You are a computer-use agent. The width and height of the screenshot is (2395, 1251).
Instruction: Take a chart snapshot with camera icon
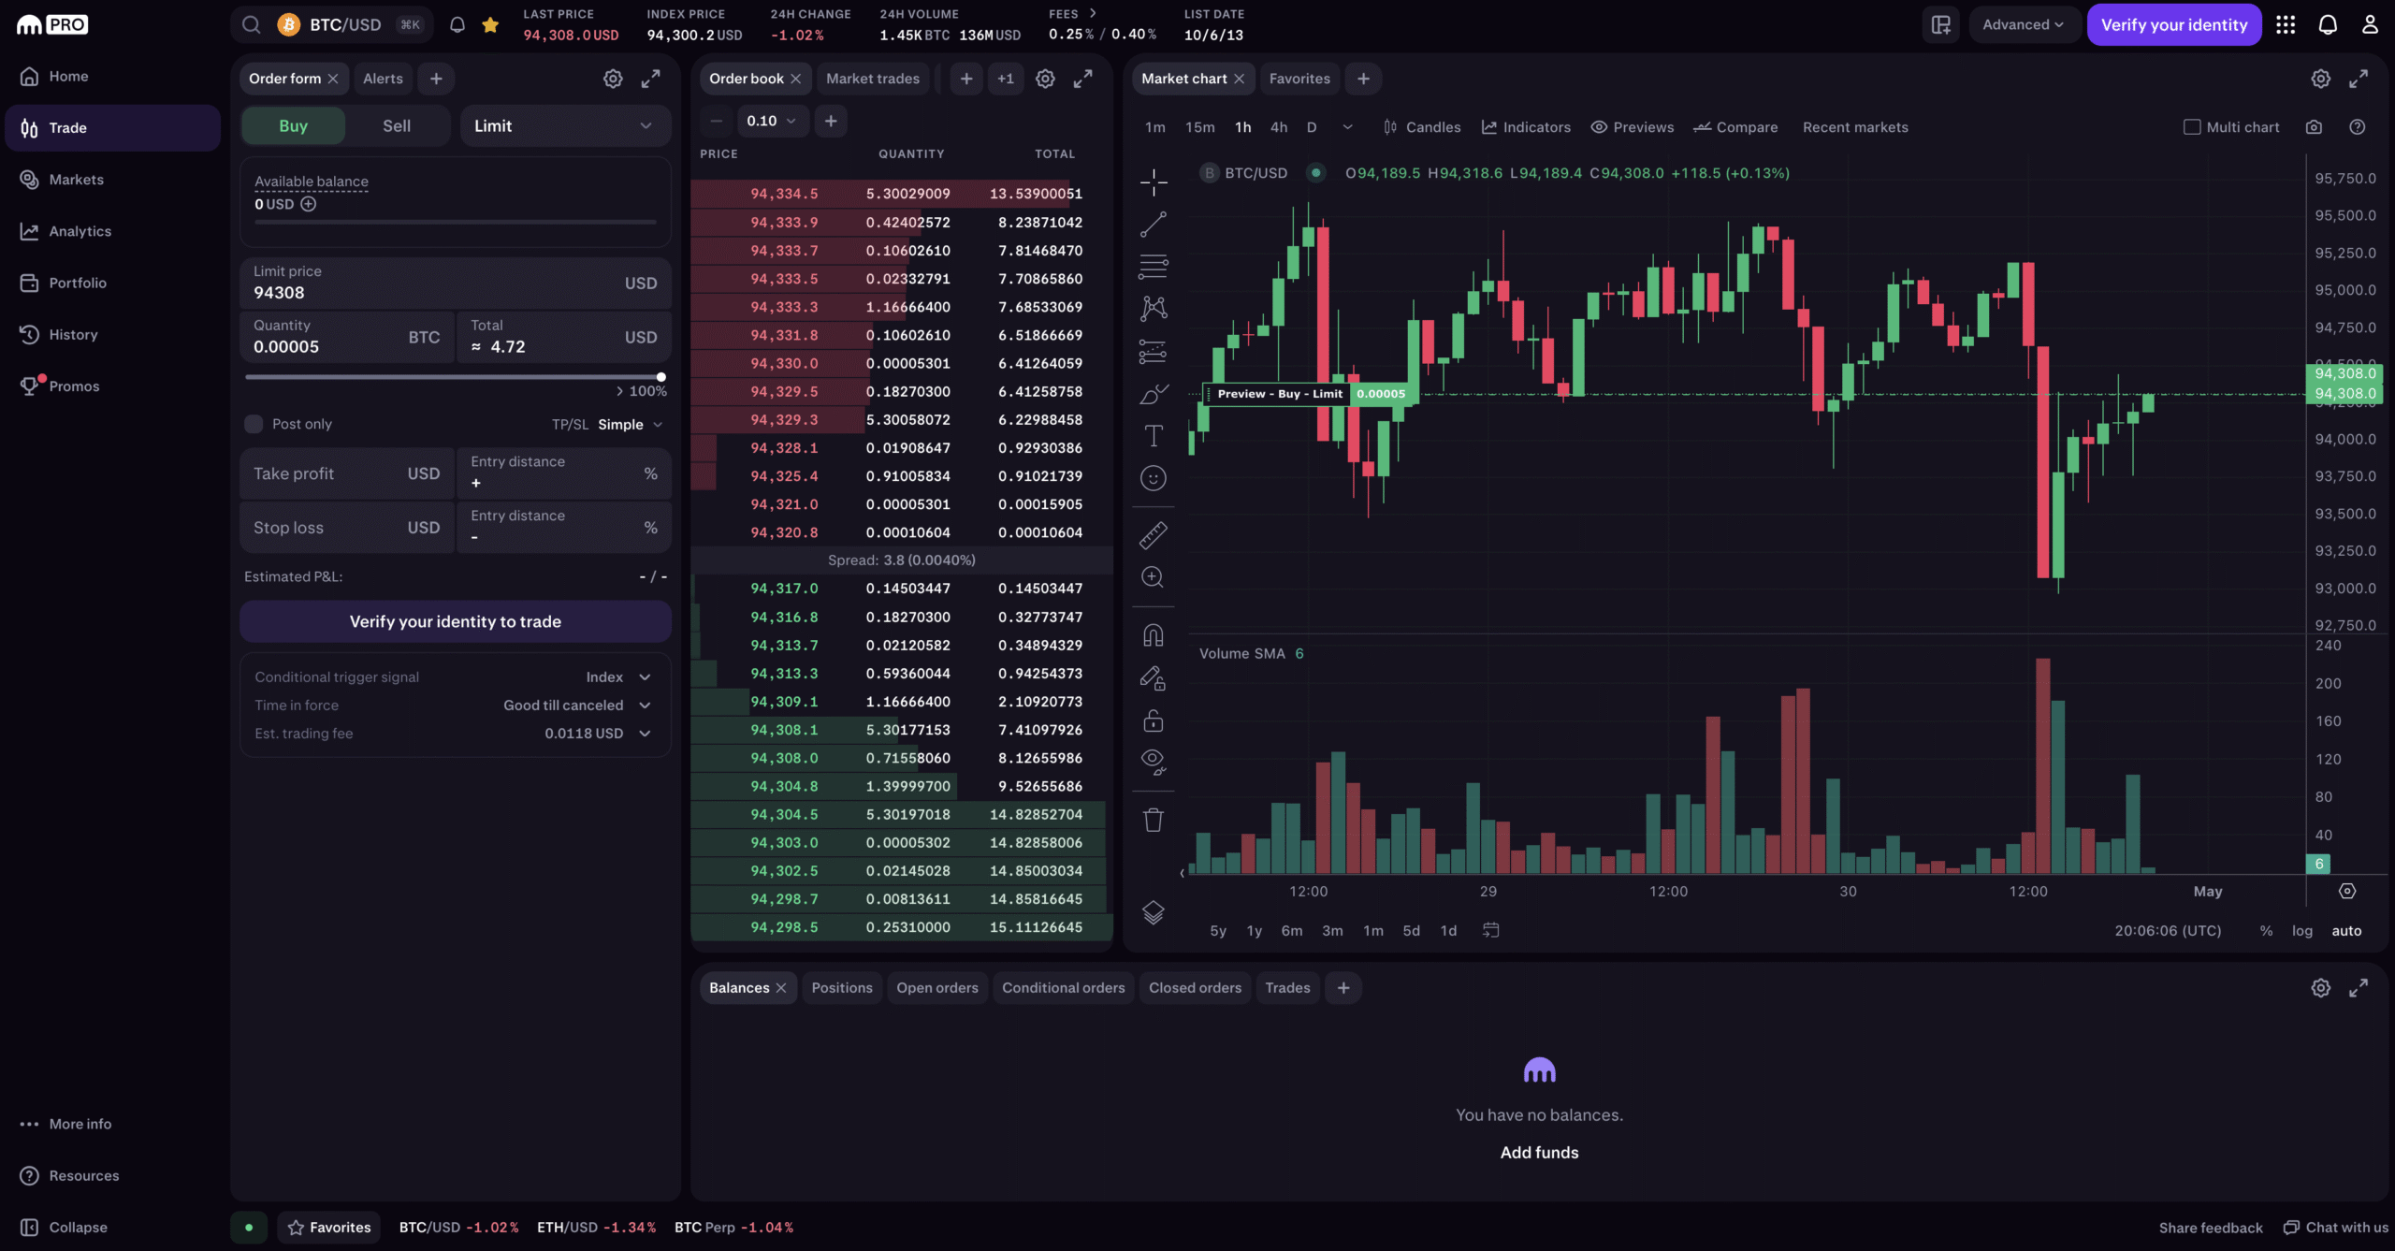point(2314,127)
